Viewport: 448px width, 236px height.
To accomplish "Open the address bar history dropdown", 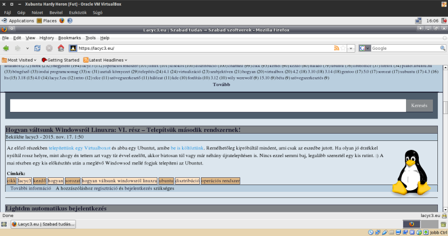I will click(351, 48).
